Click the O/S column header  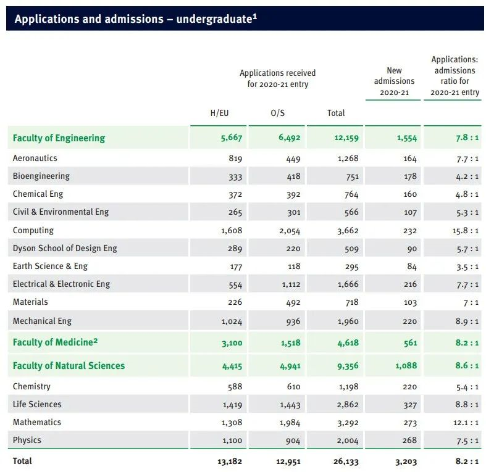pos(279,114)
